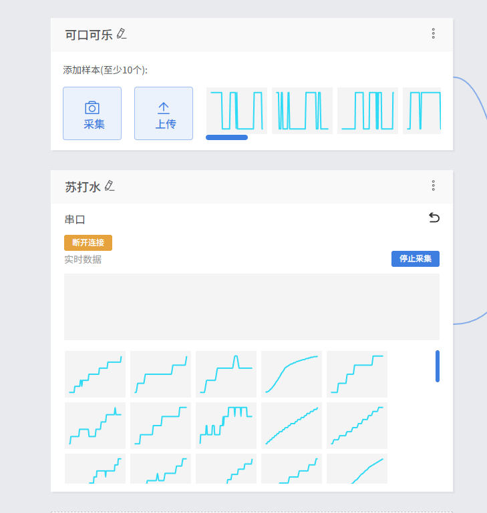Click the 采集 camera capture button
The height and width of the screenshot is (513, 487).
(x=92, y=113)
